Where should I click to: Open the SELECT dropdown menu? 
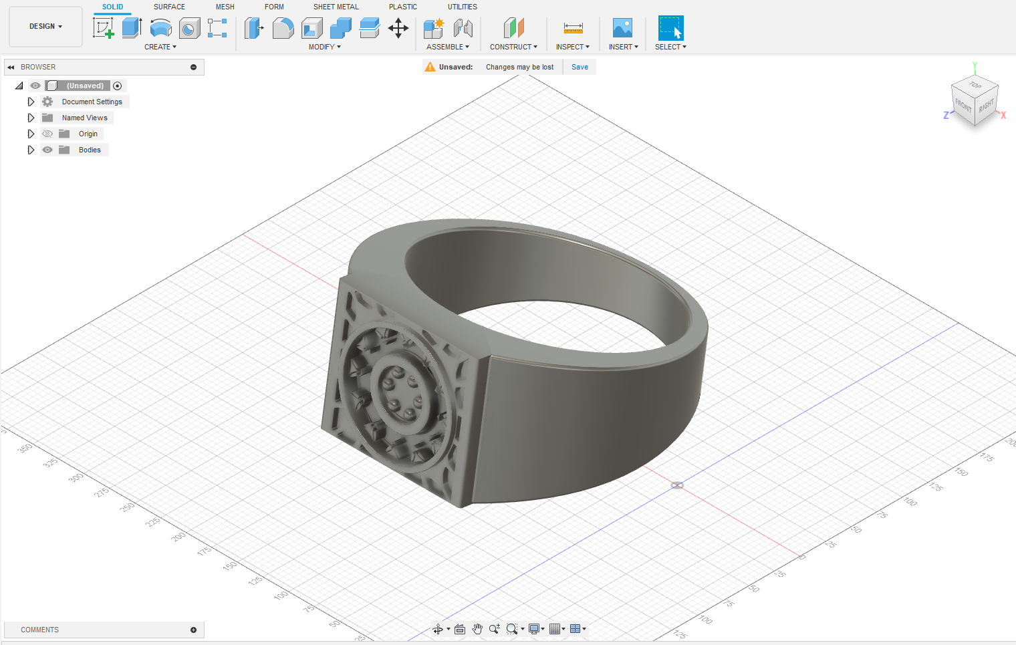point(670,47)
